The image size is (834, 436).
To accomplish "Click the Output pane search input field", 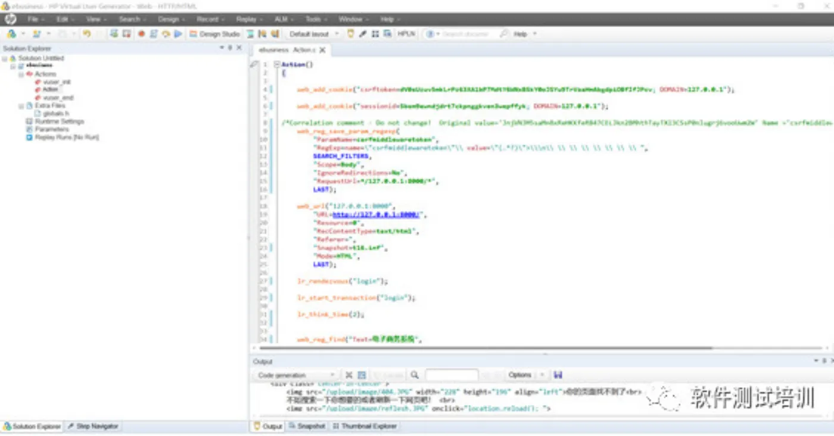I will (x=452, y=375).
